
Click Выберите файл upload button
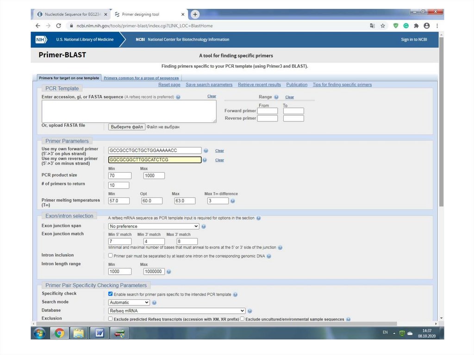pyautogui.click(x=127, y=127)
